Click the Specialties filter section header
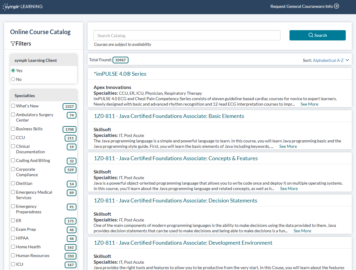The image size is (356, 270). 44,96
